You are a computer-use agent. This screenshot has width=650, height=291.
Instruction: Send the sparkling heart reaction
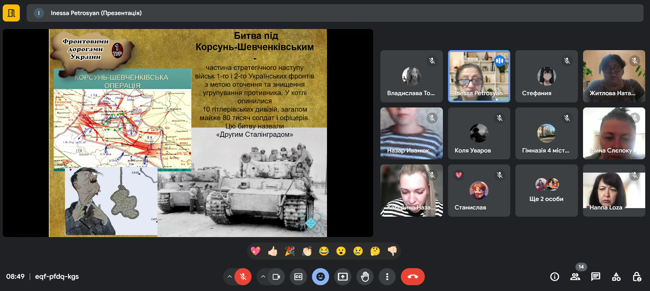point(256,251)
